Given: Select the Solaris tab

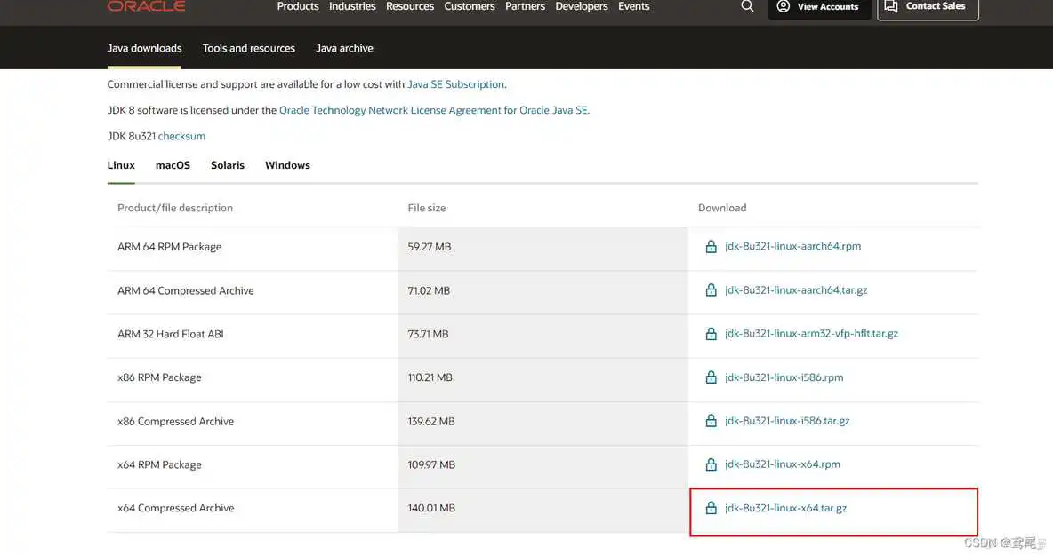Looking at the screenshot, I should [x=228, y=165].
